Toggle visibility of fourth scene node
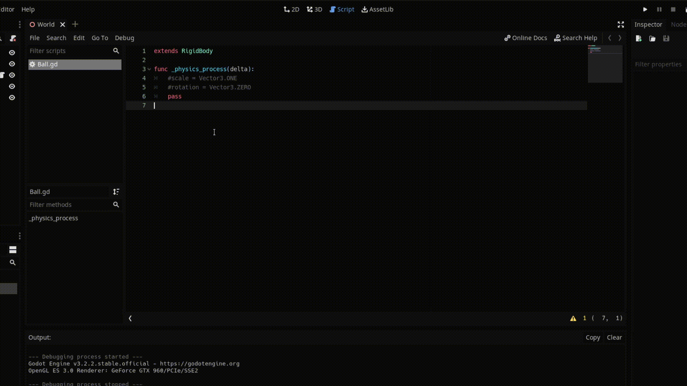Viewport: 687px width, 386px height. (x=12, y=86)
